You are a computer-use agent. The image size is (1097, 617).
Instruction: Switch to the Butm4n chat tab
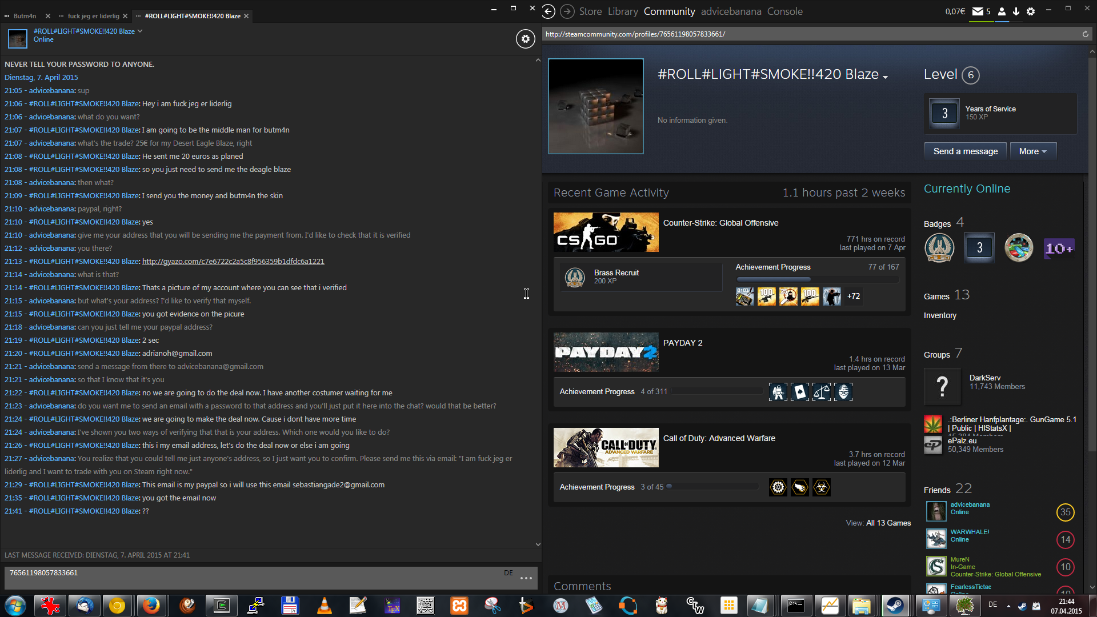(25, 16)
